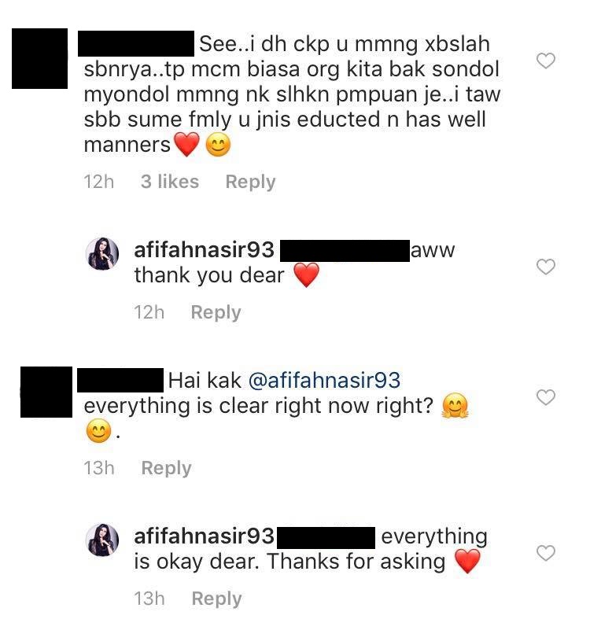Like the 'aww thank you dear' reply heart
The image size is (590, 619).
pos(546,267)
